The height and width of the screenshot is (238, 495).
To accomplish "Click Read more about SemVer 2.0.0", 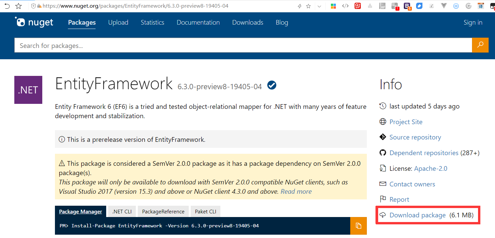I will click(x=296, y=191).
